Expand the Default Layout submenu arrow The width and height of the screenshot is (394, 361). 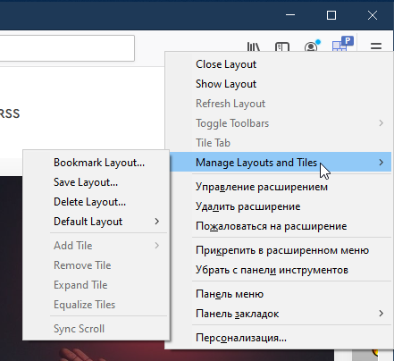[157, 222]
